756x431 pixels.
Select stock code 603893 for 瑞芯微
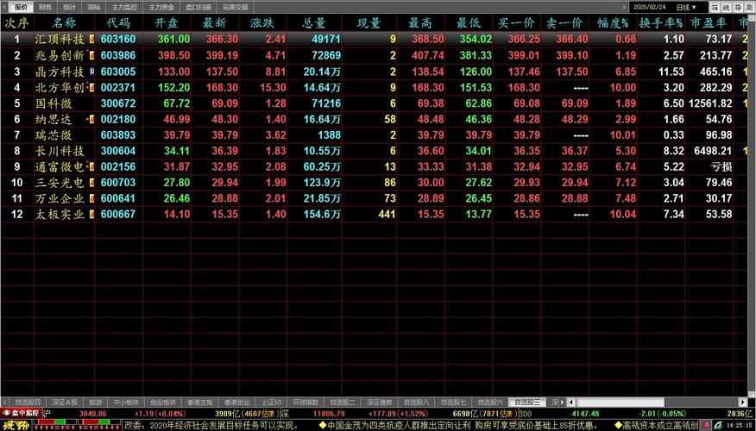point(118,134)
